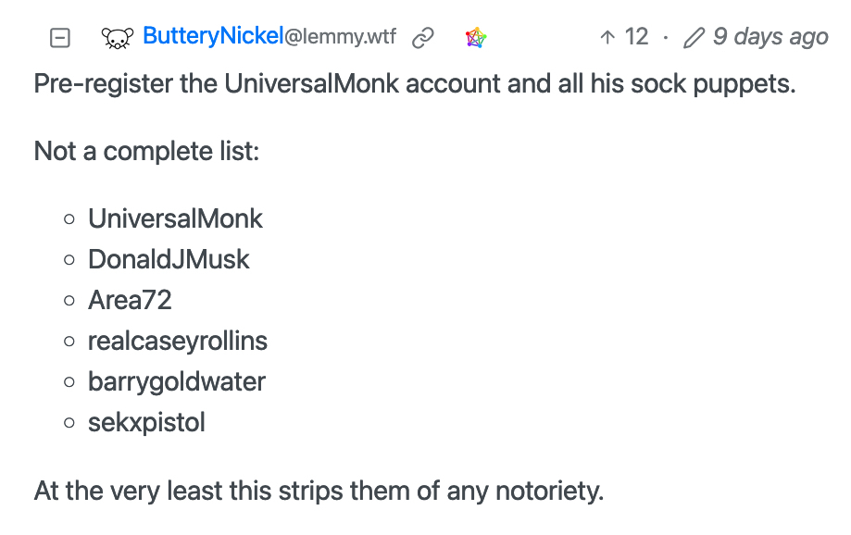This screenshot has height=535, width=851.
Task: Click the "Not a complete list:" text
Action: [x=146, y=151]
